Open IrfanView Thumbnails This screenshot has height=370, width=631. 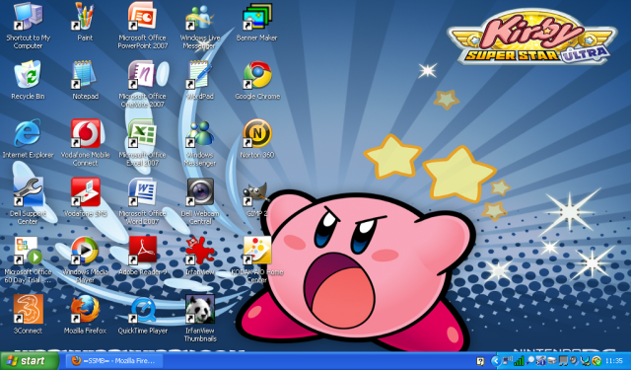[200, 318]
